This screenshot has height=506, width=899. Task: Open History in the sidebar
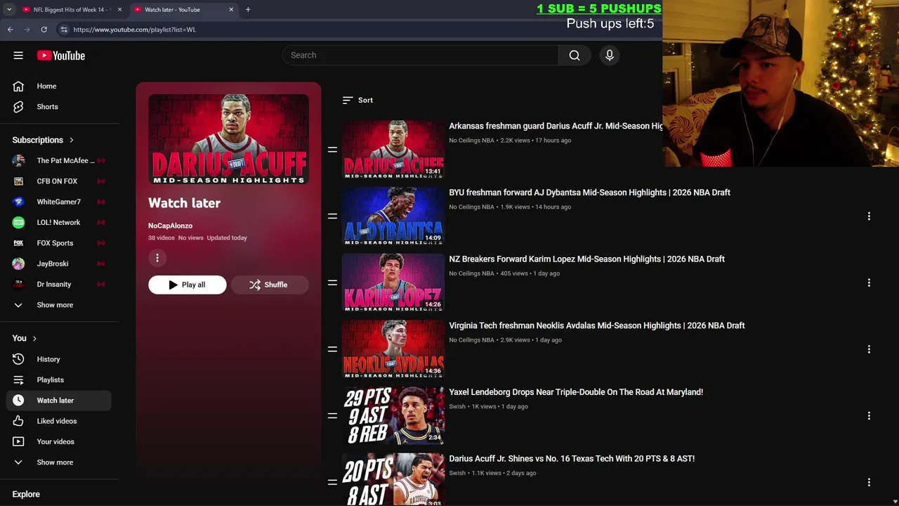59,359
